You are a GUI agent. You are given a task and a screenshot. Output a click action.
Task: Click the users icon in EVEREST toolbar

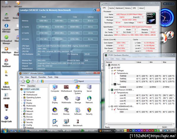(42, 81)
